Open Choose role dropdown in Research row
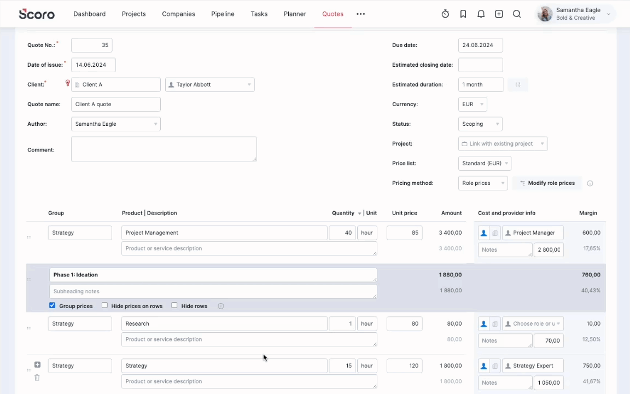Image resolution: width=630 pixels, height=394 pixels. pos(533,323)
